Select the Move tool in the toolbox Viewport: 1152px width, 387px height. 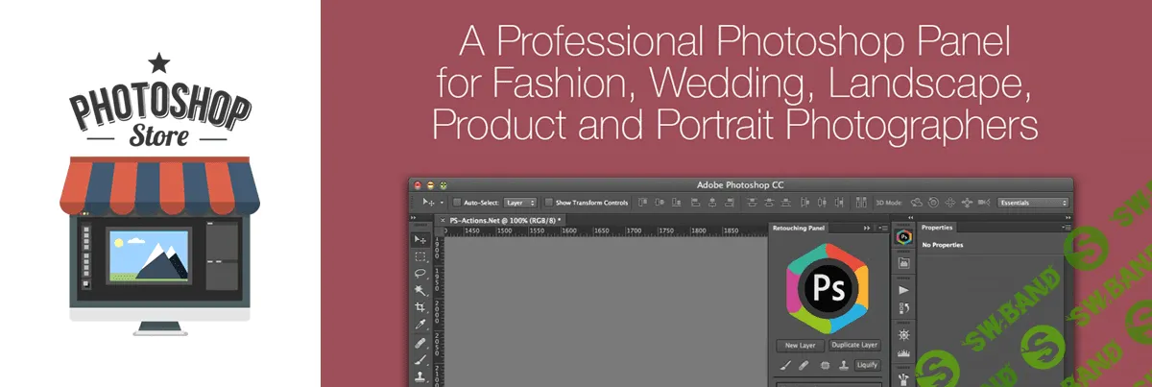420,239
